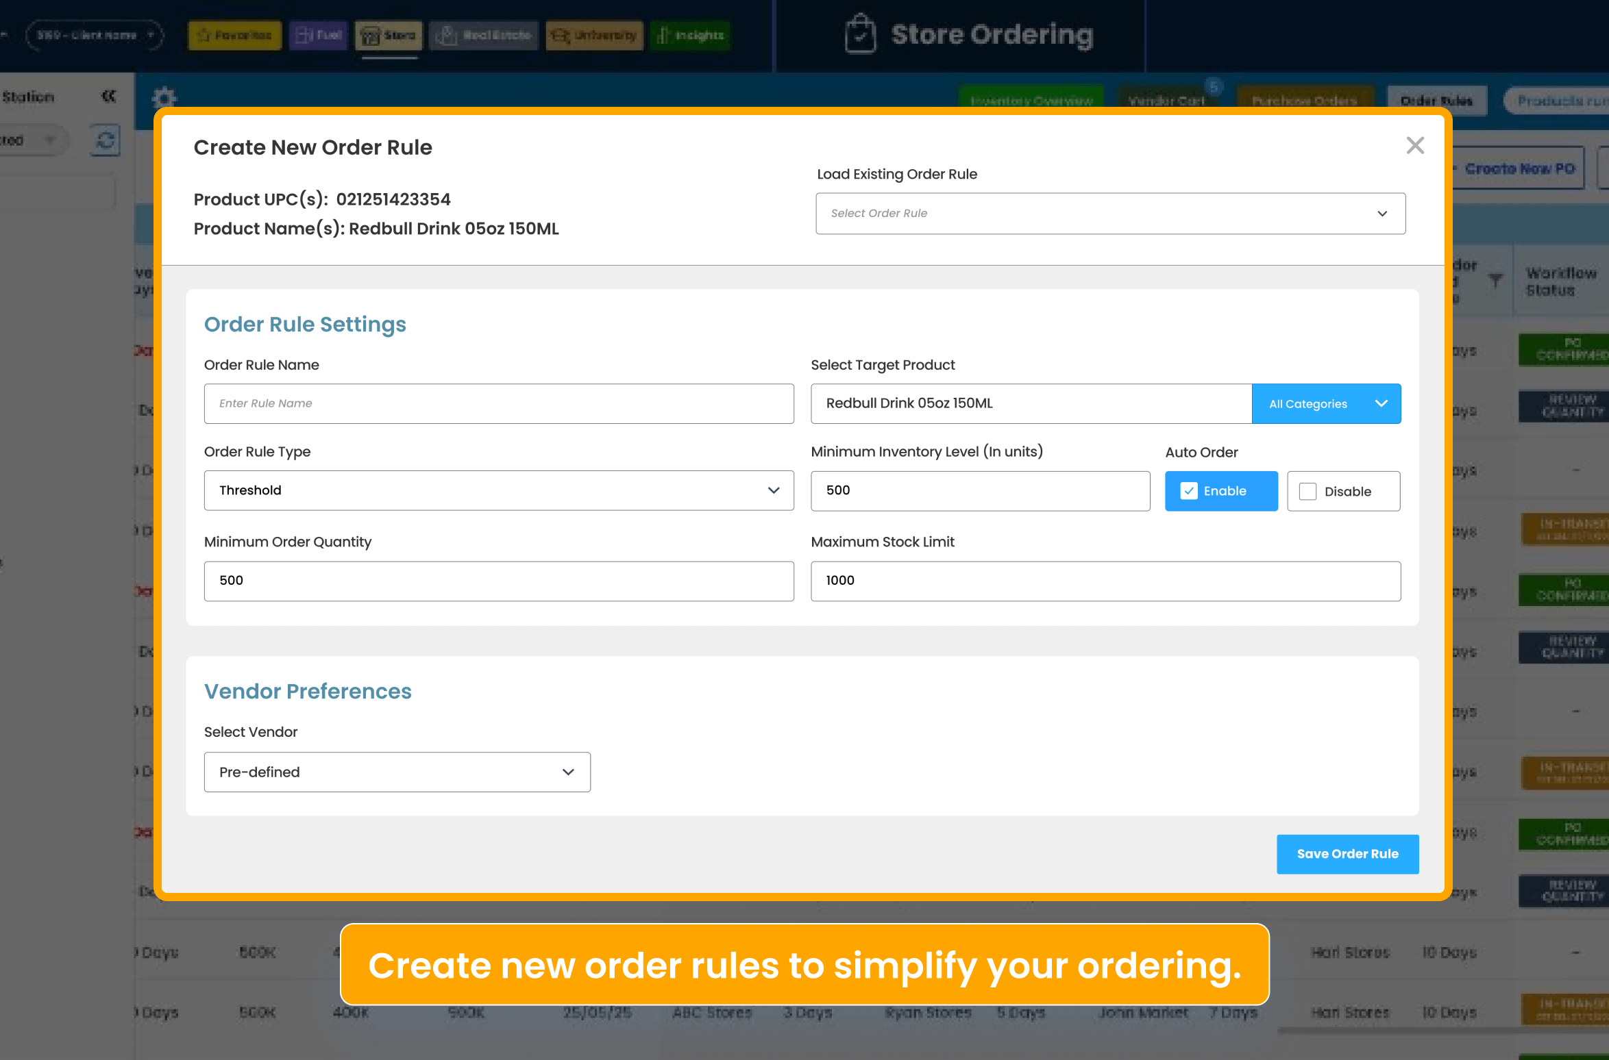The image size is (1609, 1060).
Task: Open the Store navigation tab
Action: (389, 36)
